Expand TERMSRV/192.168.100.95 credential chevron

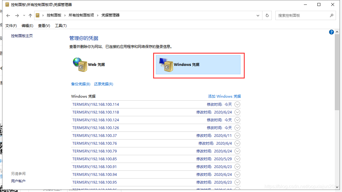pyautogui.click(x=237, y=182)
